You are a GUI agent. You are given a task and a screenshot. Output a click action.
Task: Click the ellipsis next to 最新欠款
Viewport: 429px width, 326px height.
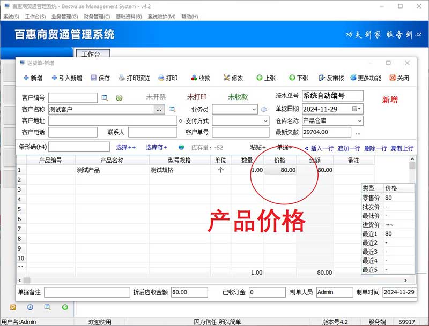tap(358, 133)
